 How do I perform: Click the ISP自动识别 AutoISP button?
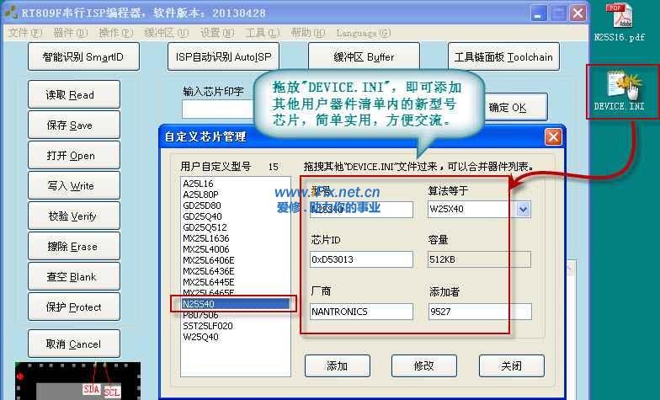pyautogui.click(x=224, y=57)
